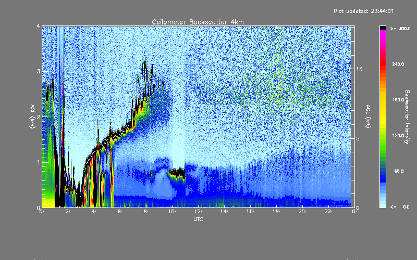Screen dimensions: 417x260
Task: Click the '16:' UTC tick label
Action: pos(250,212)
